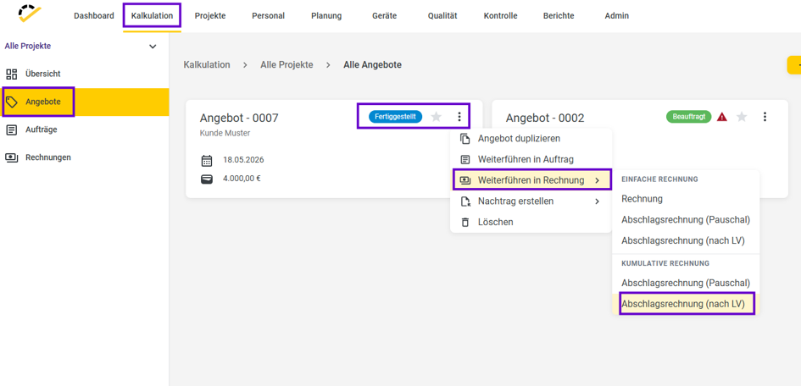Click the Aufträge document icon in sidebar
801x386 pixels.
pyautogui.click(x=11, y=130)
